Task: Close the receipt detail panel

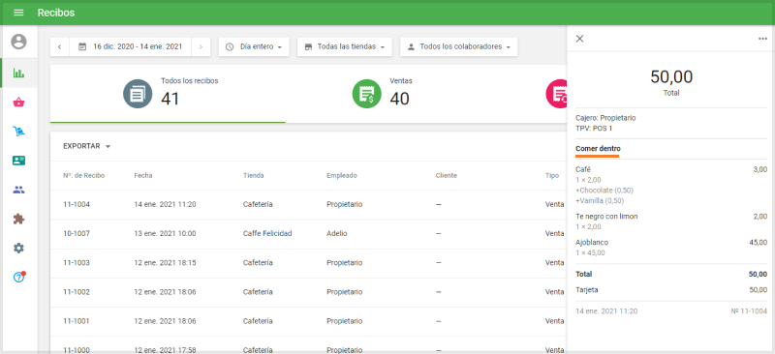Action: pyautogui.click(x=579, y=39)
